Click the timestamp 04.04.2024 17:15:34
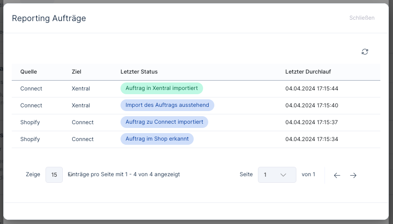The height and width of the screenshot is (224, 393). point(311,139)
